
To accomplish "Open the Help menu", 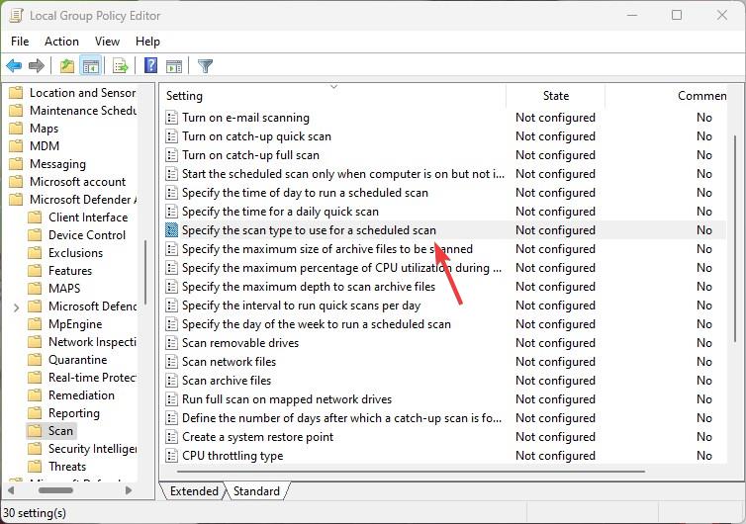I will (147, 42).
